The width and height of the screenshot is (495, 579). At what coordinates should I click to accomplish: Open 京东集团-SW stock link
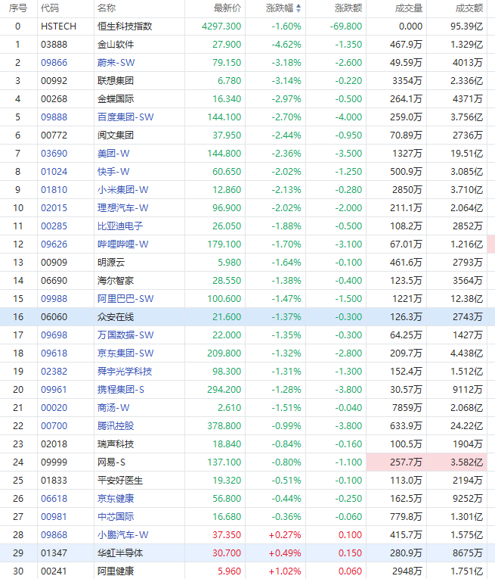[x=125, y=353]
